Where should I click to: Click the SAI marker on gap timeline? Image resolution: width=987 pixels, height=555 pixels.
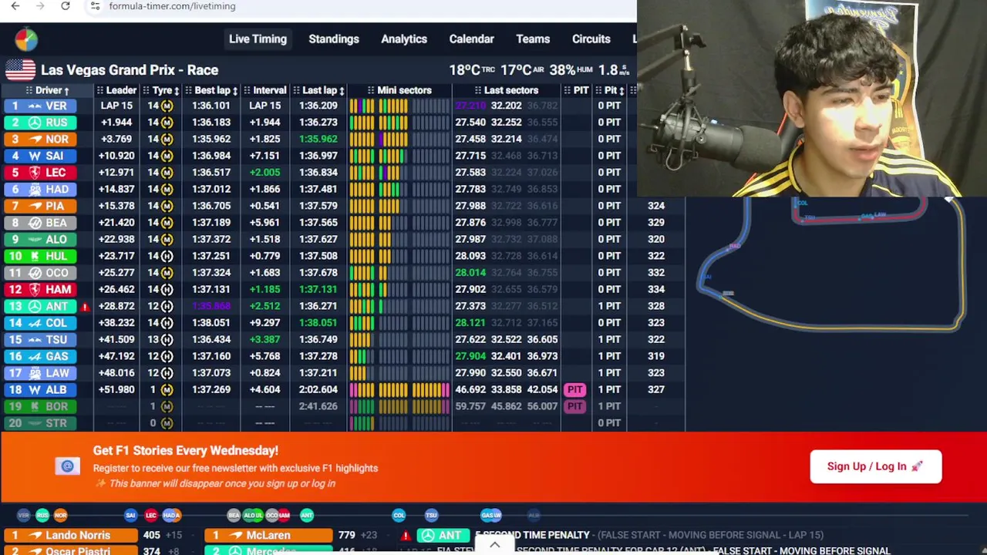pyautogui.click(x=130, y=515)
